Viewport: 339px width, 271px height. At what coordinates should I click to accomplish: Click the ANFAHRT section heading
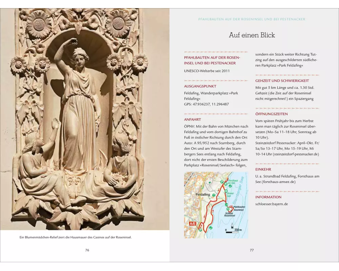point(192,120)
